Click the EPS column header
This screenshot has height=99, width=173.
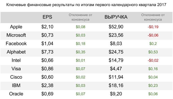(x=47, y=17)
